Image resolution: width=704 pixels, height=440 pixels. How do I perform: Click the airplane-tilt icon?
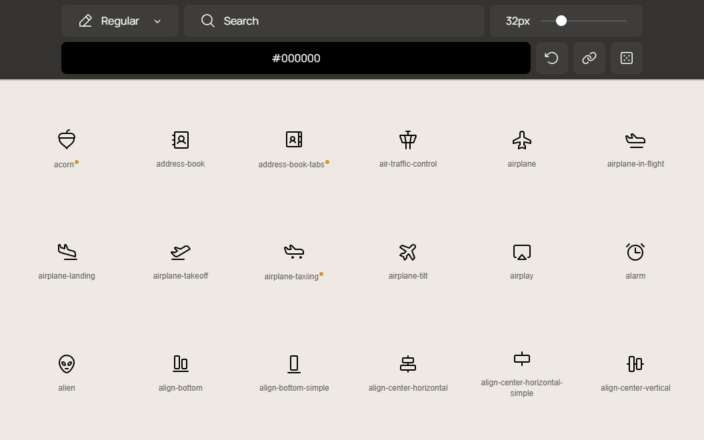408,252
